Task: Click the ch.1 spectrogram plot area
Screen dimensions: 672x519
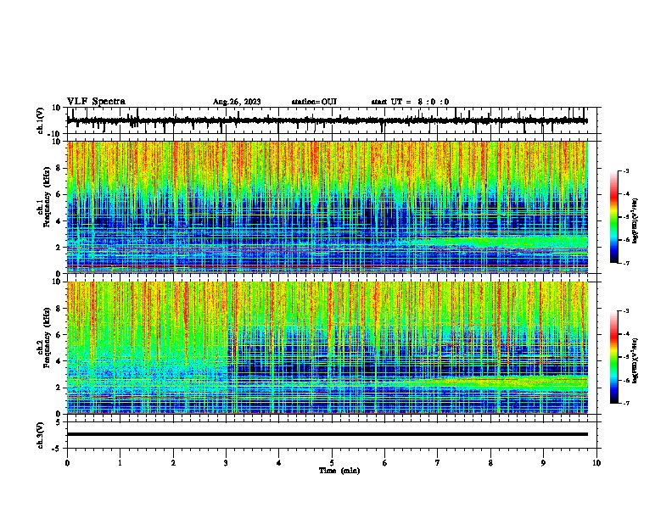Action: 328,207
